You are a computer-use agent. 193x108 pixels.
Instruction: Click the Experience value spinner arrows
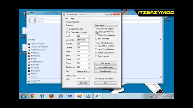[89, 40]
